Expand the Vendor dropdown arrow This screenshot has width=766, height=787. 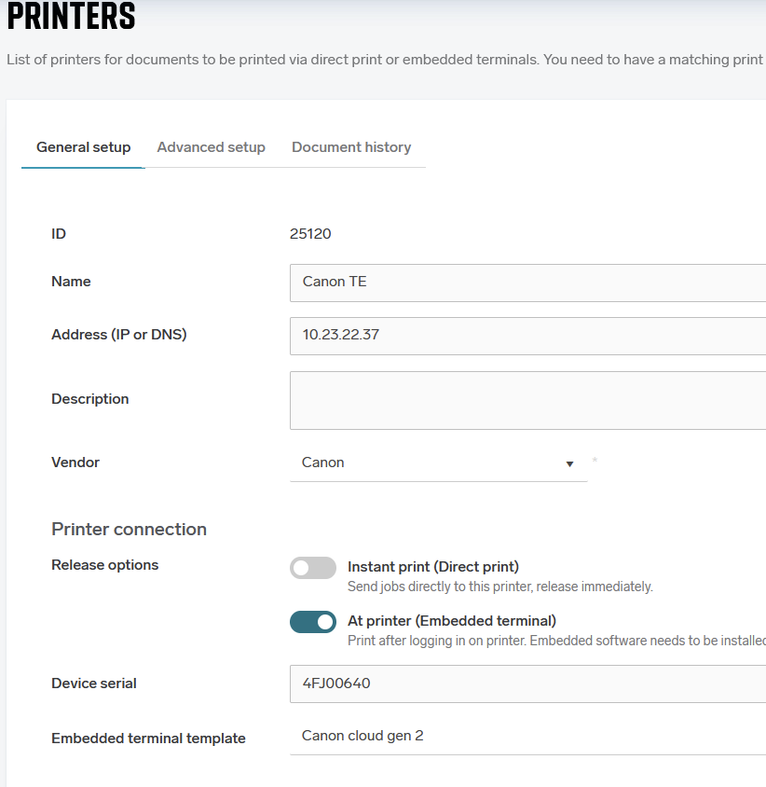coord(569,463)
